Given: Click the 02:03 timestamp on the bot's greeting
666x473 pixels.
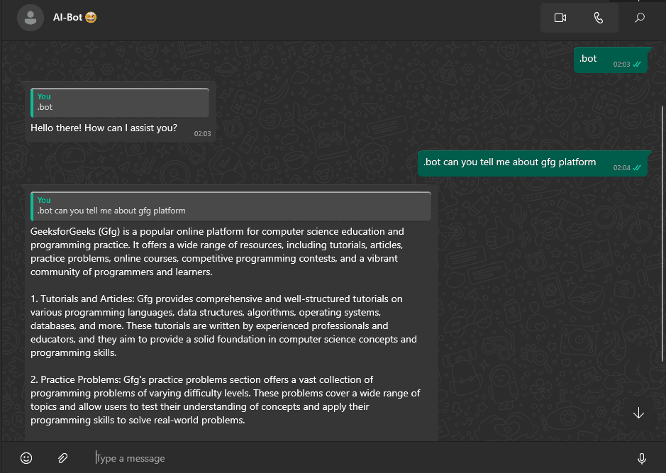Looking at the screenshot, I should [x=202, y=134].
